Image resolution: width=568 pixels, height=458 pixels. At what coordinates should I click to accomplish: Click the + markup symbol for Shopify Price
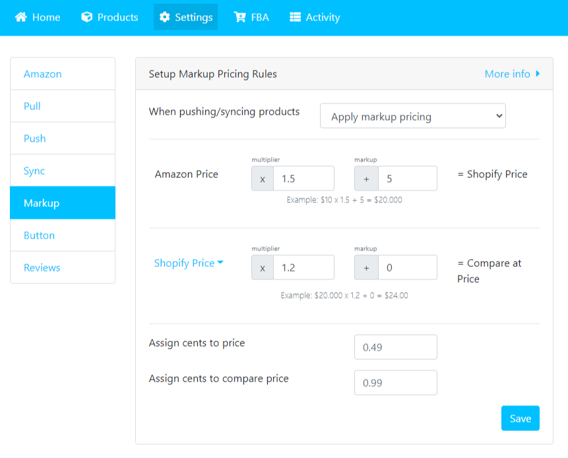[x=366, y=268]
